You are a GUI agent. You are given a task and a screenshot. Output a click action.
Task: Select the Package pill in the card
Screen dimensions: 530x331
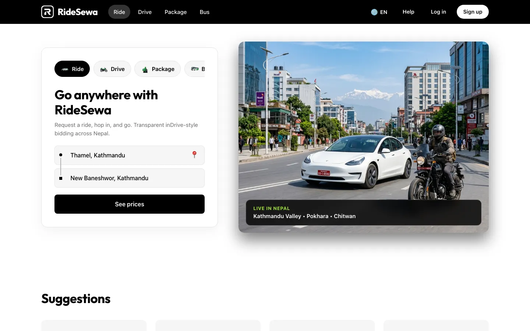coord(158,69)
